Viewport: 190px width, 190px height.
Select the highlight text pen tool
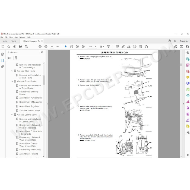click(123, 46)
